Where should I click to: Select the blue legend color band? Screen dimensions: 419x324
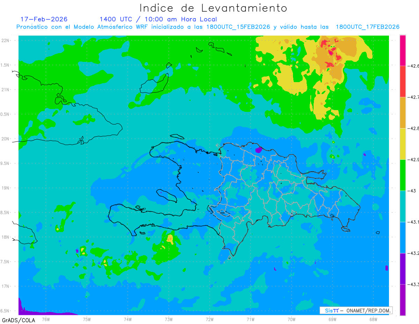click(x=403, y=238)
